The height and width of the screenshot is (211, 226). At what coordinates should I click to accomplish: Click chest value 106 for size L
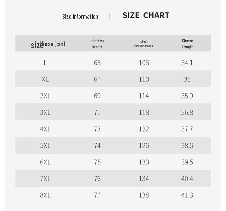144,63
